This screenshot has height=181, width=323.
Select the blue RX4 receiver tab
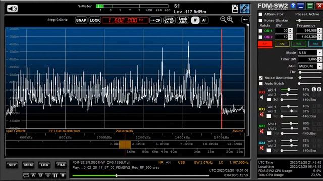point(315,44)
